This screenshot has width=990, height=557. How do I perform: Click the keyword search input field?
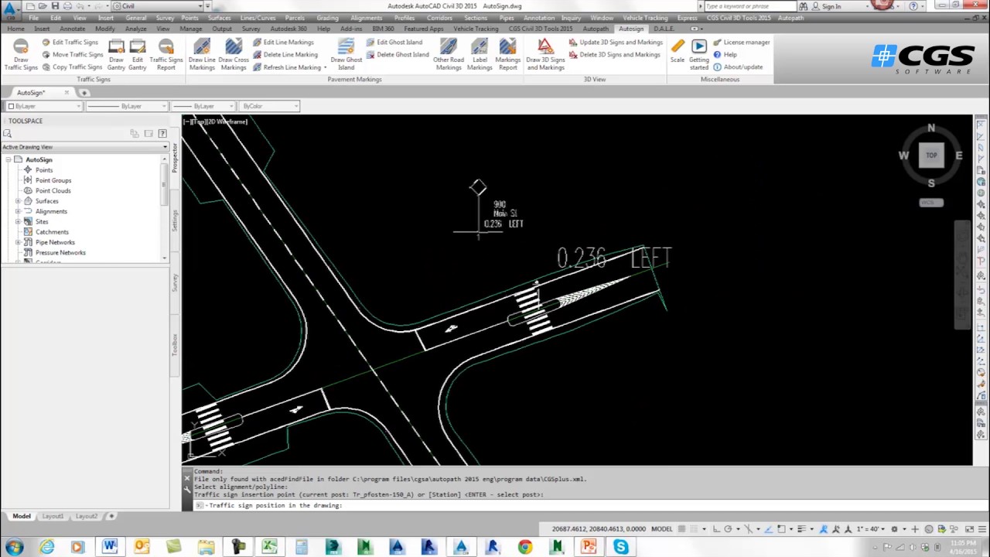(x=749, y=6)
